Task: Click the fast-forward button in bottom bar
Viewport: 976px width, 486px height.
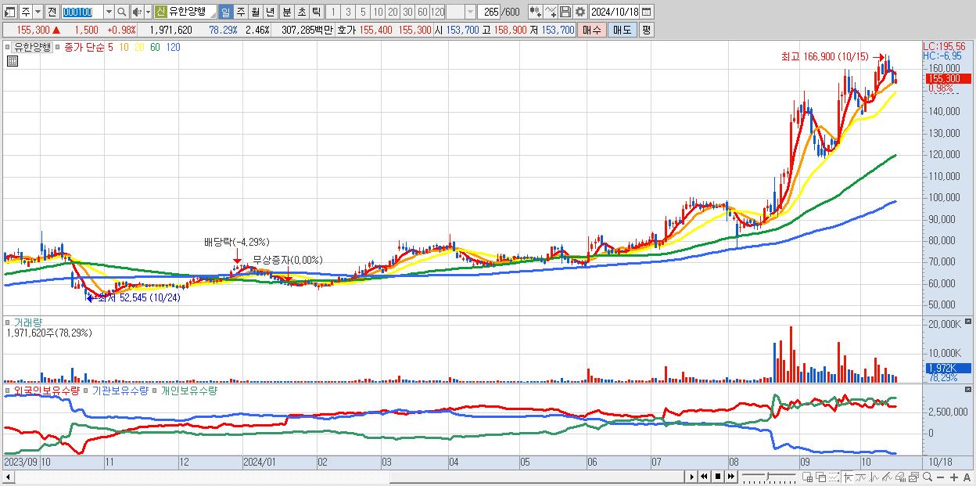Action: [730, 477]
